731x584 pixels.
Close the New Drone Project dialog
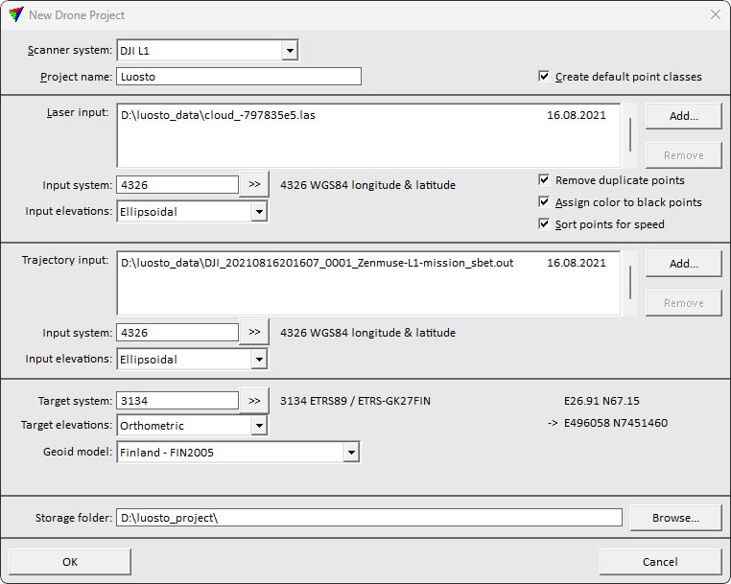pos(715,15)
